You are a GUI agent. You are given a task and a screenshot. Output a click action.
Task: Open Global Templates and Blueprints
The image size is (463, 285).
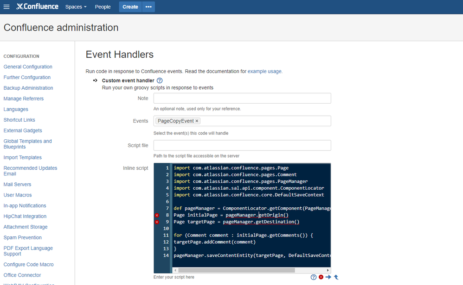(x=27, y=144)
